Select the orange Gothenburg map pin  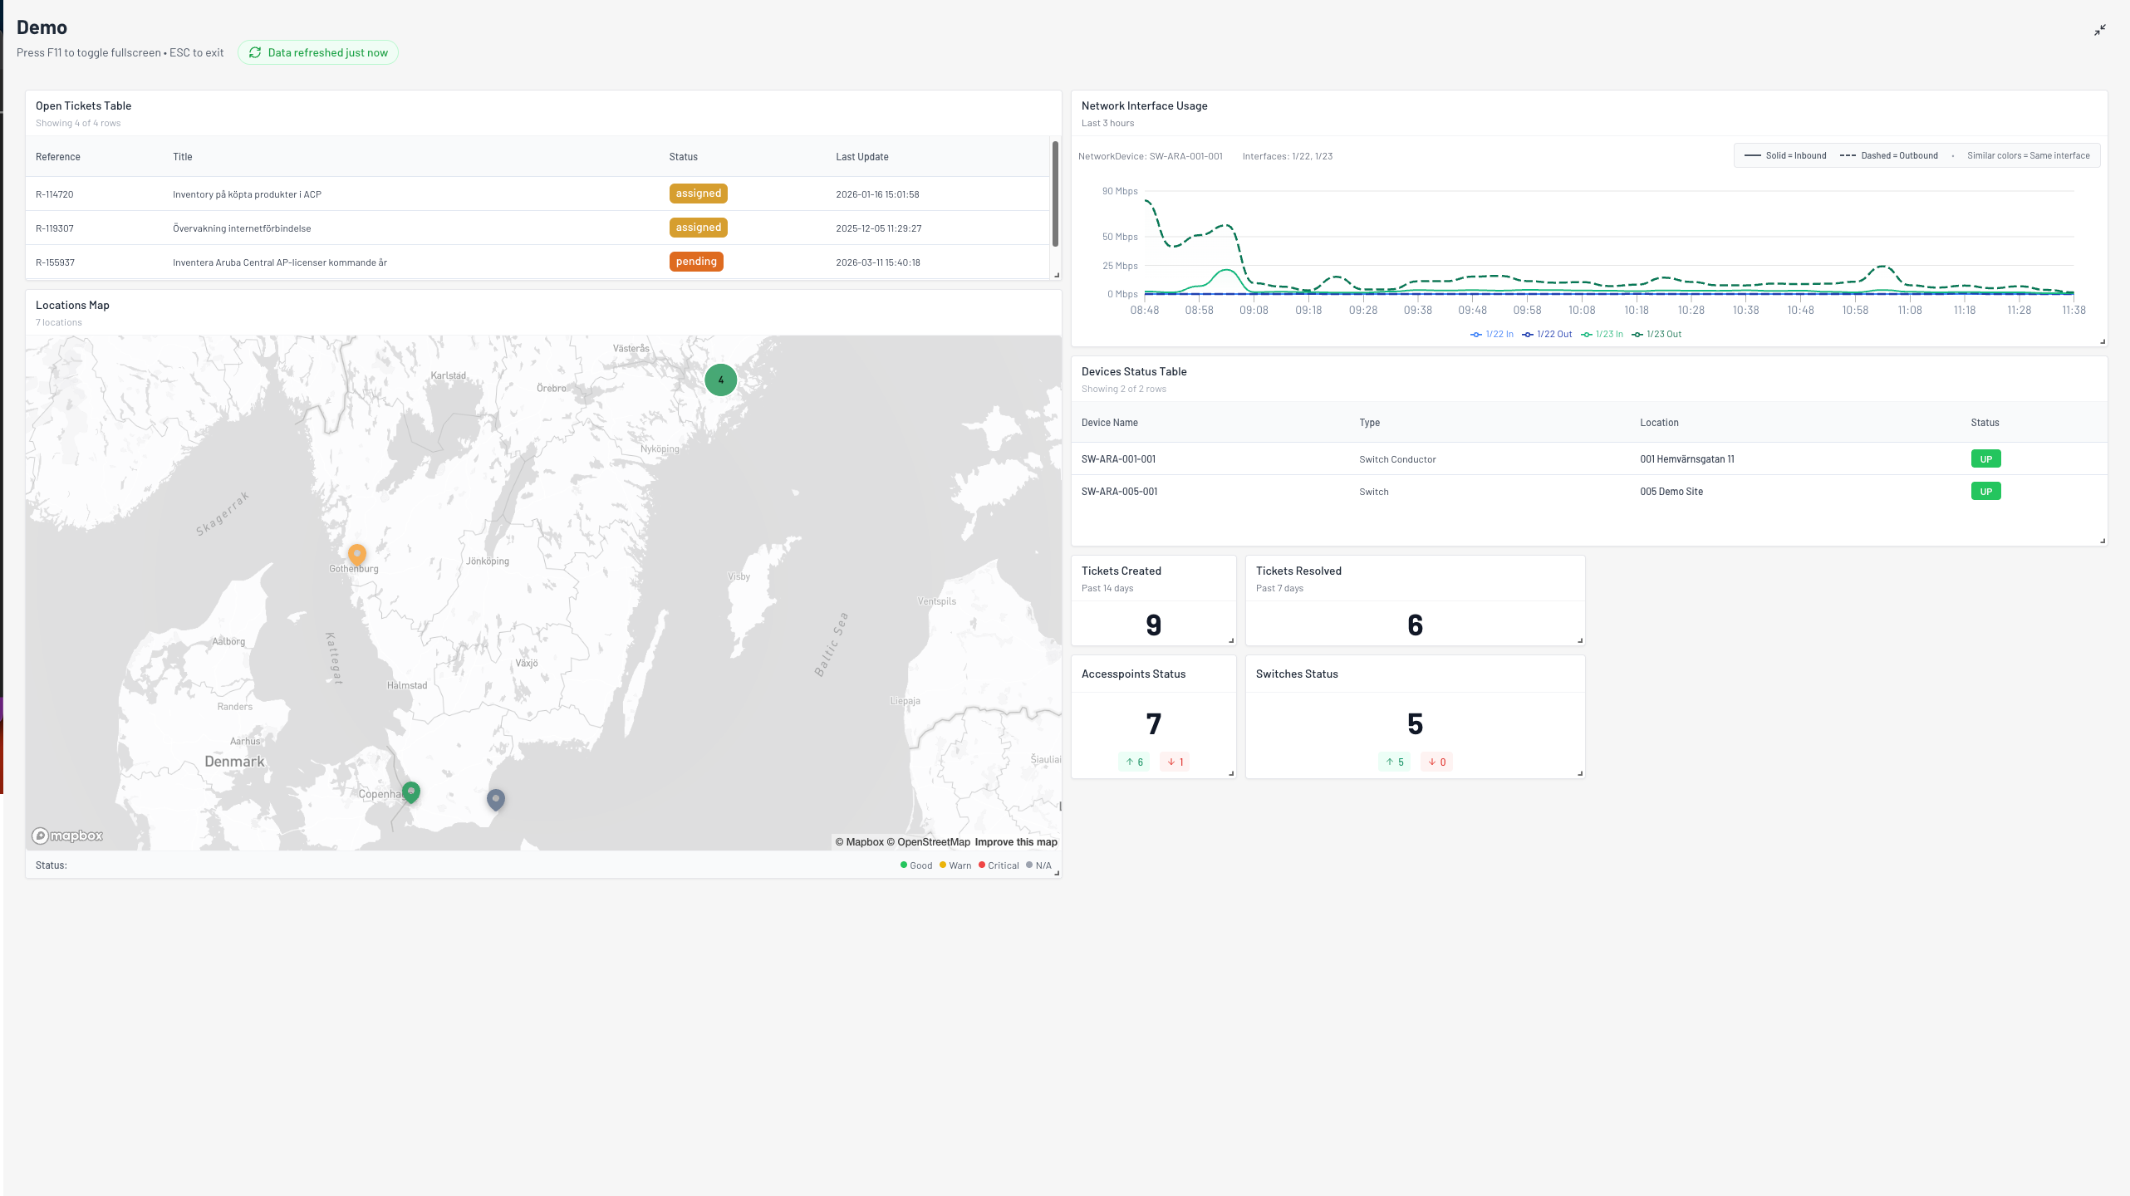357,555
